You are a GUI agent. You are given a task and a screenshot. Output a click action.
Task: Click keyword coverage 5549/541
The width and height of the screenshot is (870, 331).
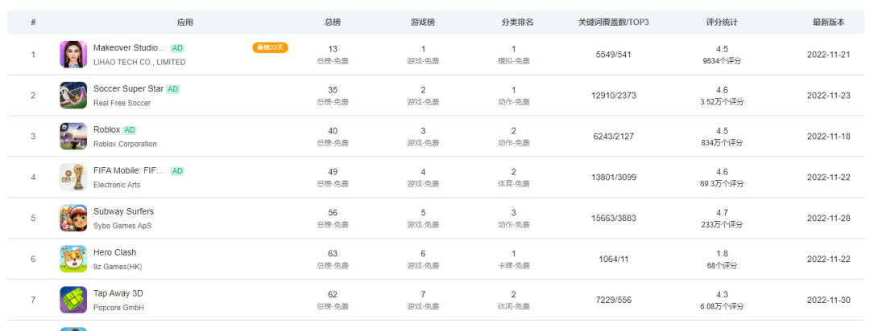click(x=614, y=55)
